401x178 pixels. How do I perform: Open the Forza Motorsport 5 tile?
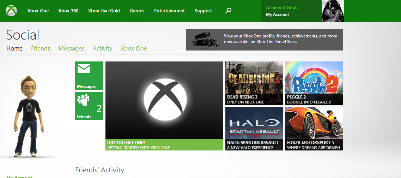(x=314, y=129)
